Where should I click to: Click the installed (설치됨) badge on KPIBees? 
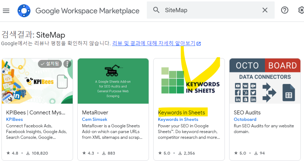click(50, 64)
